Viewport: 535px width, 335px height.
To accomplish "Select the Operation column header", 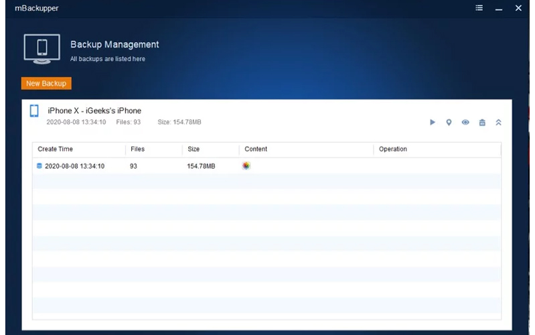I will coord(393,149).
